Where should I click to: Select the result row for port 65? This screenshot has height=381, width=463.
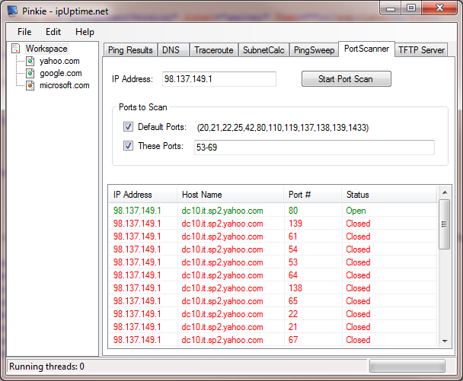tap(273, 301)
